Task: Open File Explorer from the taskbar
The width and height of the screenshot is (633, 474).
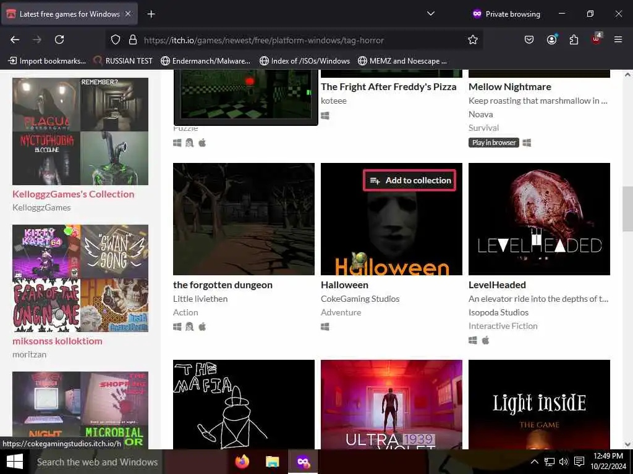Action: pos(273,462)
